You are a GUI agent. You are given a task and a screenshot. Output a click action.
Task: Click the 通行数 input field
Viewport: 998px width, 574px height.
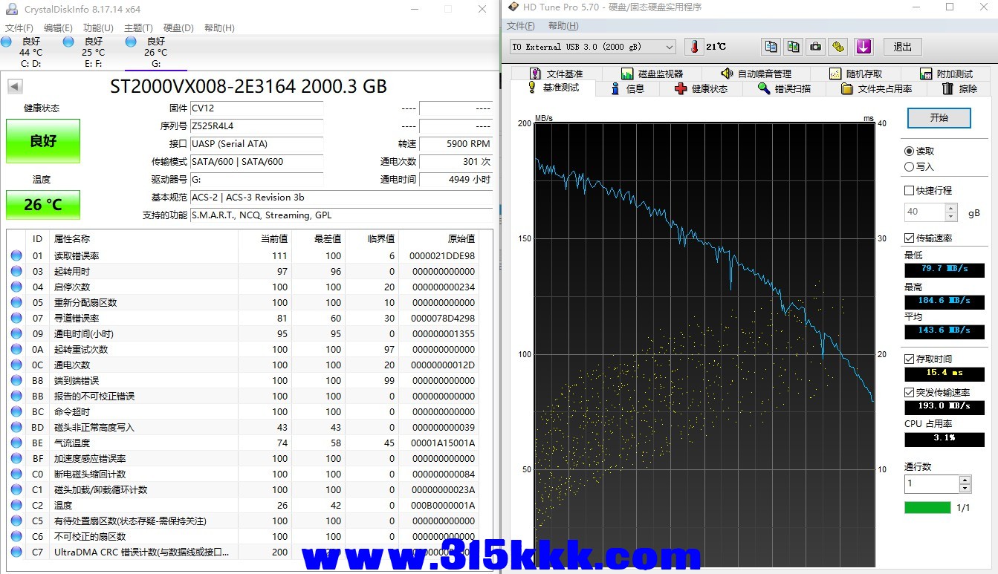tap(931, 483)
